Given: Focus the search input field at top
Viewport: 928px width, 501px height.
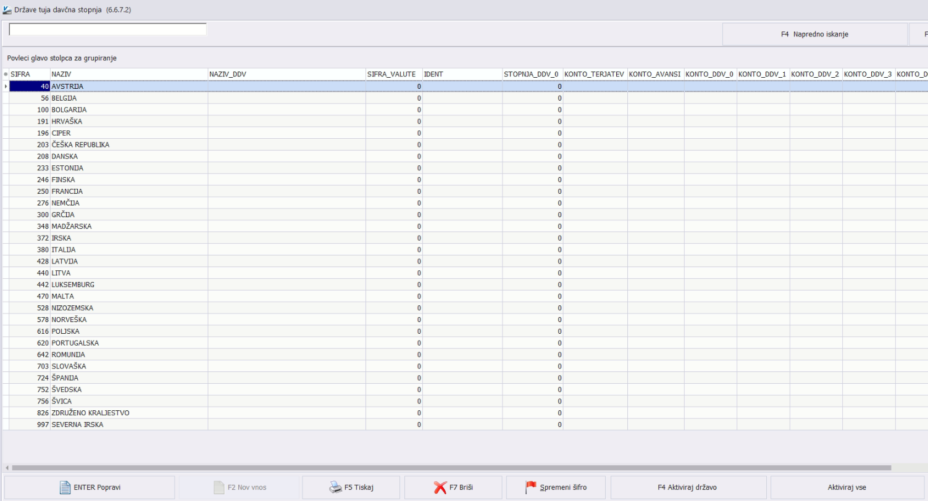Looking at the screenshot, I should coord(107,30).
